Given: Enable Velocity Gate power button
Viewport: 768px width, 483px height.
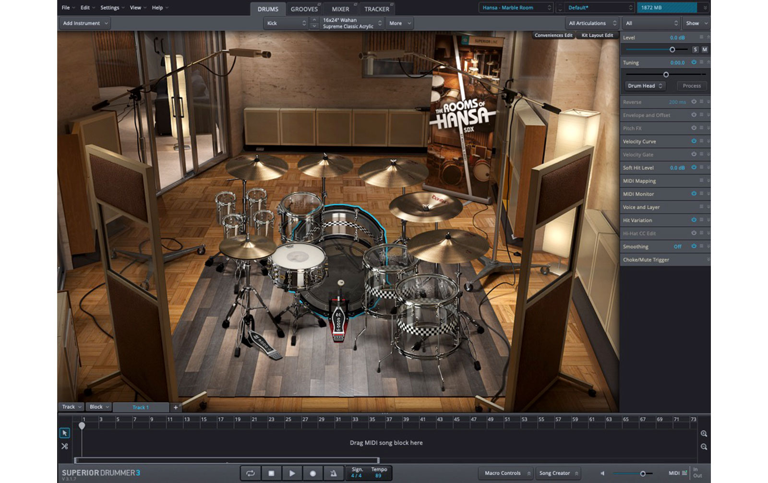Looking at the screenshot, I should click(x=694, y=154).
